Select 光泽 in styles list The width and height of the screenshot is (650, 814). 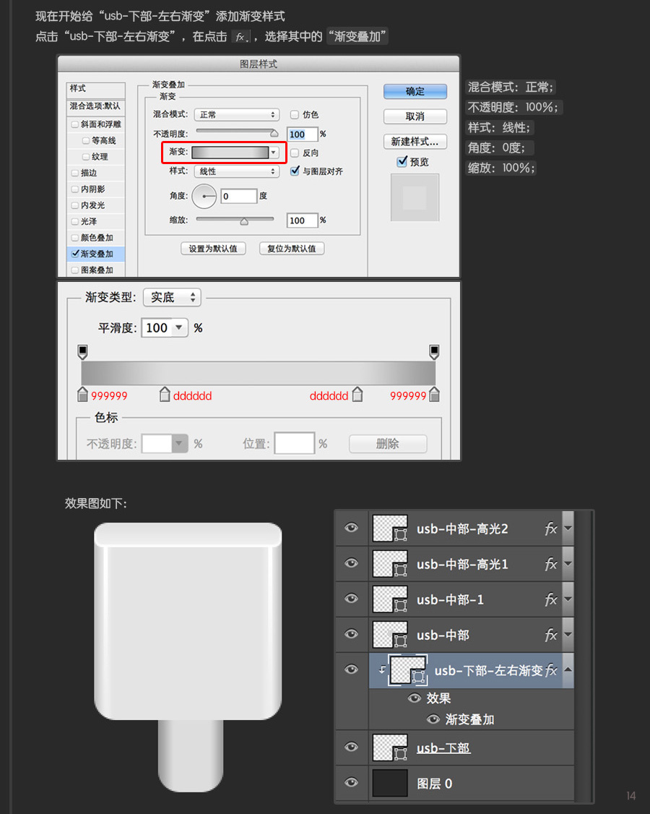95,221
